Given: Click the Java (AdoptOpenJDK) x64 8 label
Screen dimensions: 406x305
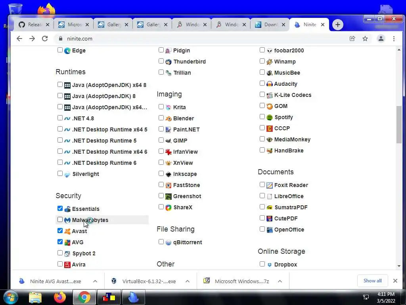Looking at the screenshot, I should point(109,85).
